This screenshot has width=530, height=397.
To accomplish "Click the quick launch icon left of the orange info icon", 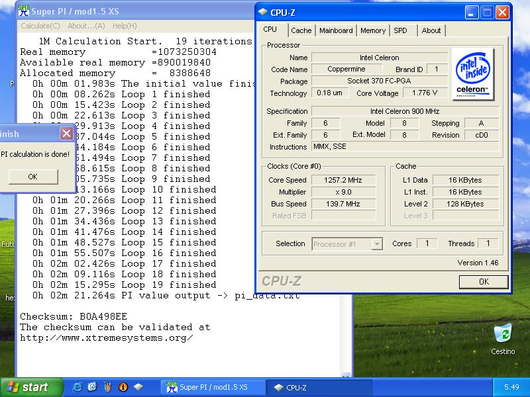I will pos(108,387).
